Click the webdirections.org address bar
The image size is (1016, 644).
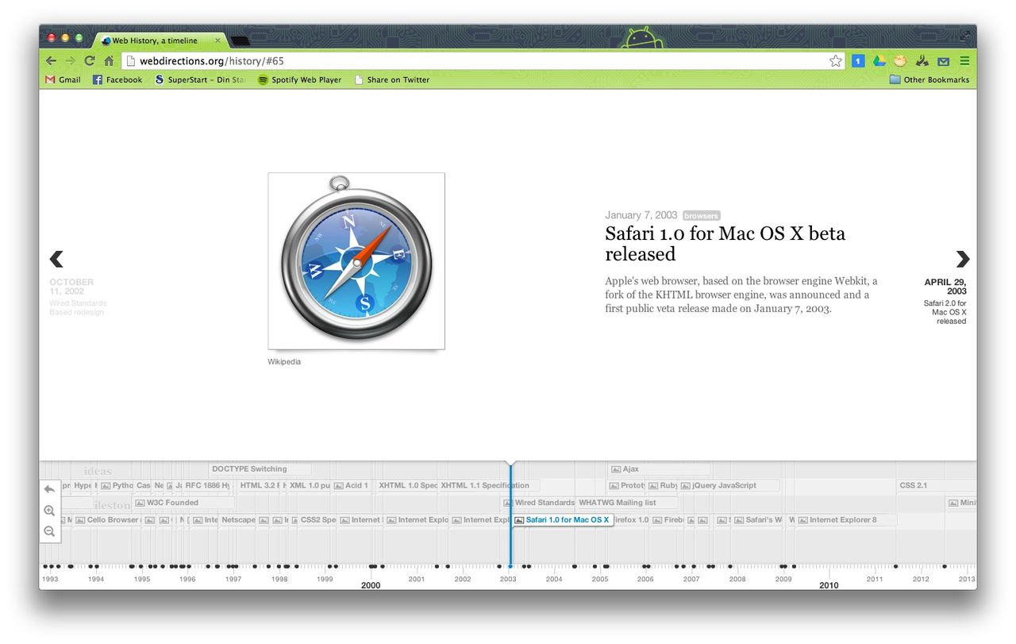pos(476,61)
